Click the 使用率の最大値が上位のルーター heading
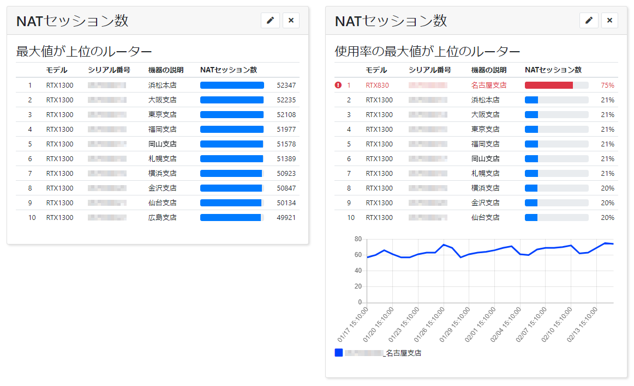 pos(427,50)
